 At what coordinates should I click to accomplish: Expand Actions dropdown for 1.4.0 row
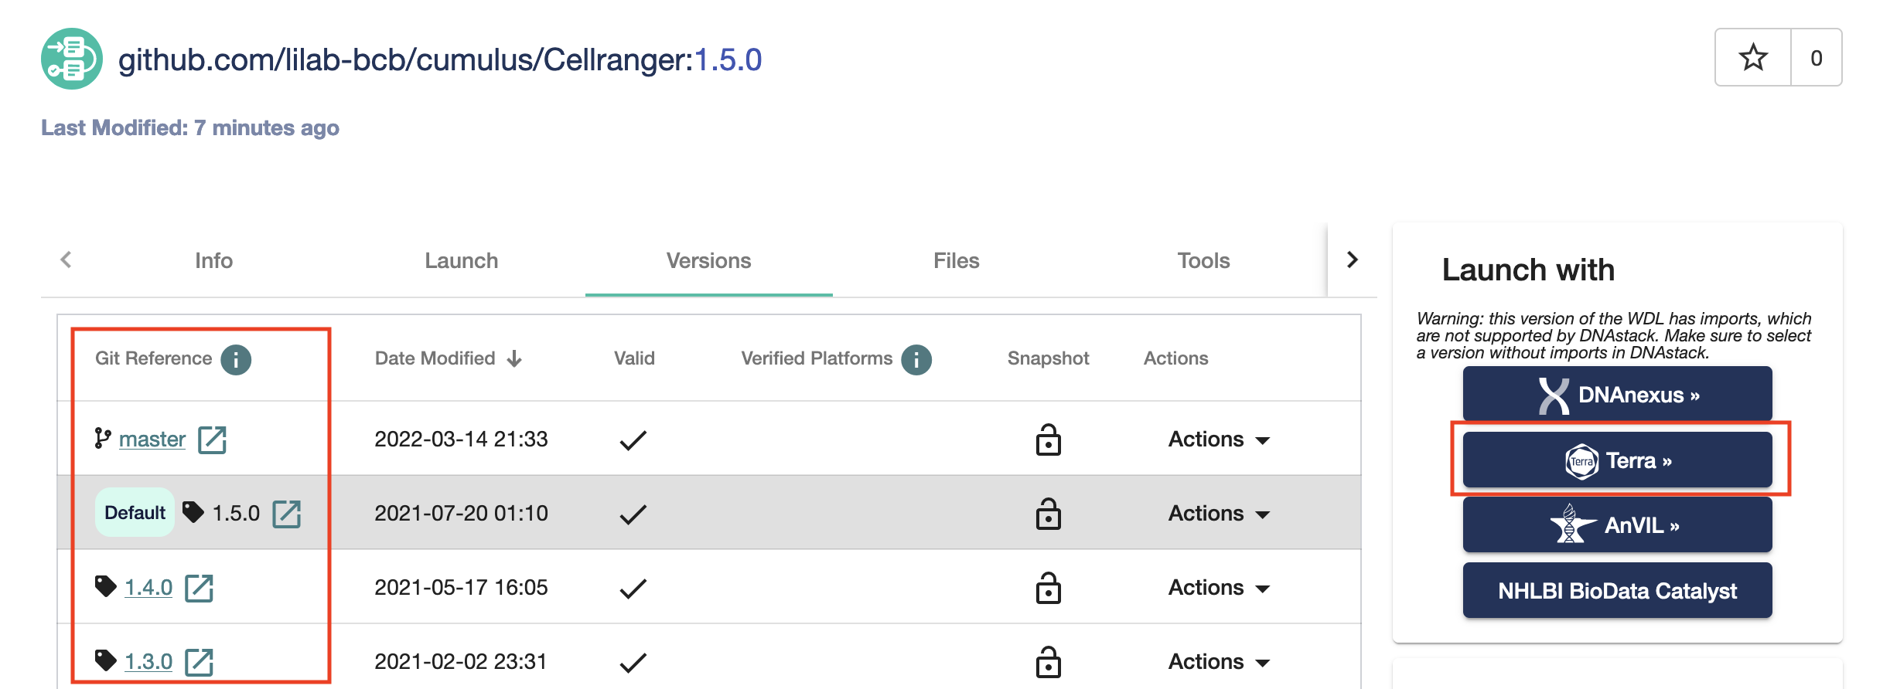coord(1219,587)
